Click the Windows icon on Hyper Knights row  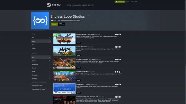click(x=115, y=72)
